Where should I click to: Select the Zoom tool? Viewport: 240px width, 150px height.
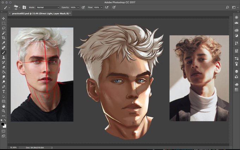coord(4,111)
